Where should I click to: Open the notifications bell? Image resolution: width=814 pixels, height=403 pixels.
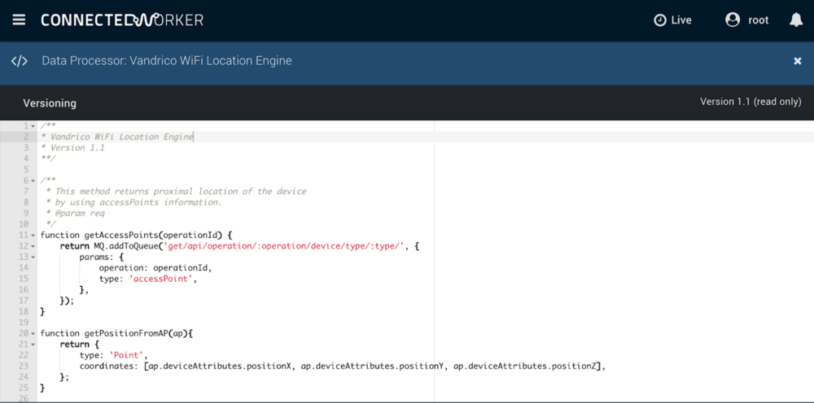tap(796, 20)
